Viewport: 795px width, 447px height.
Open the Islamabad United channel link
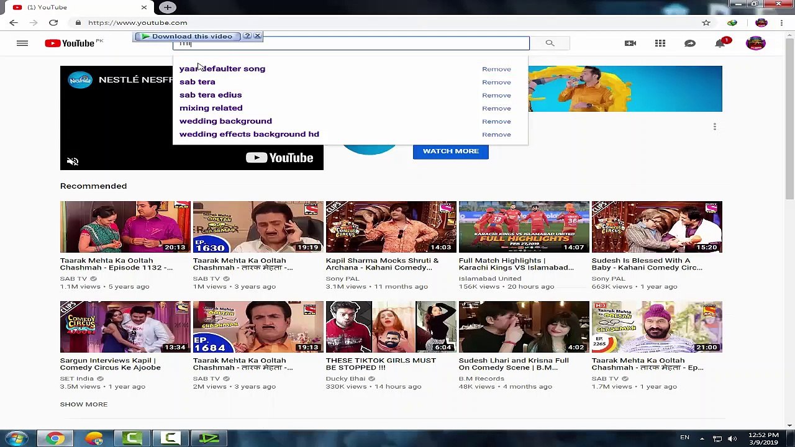click(490, 279)
